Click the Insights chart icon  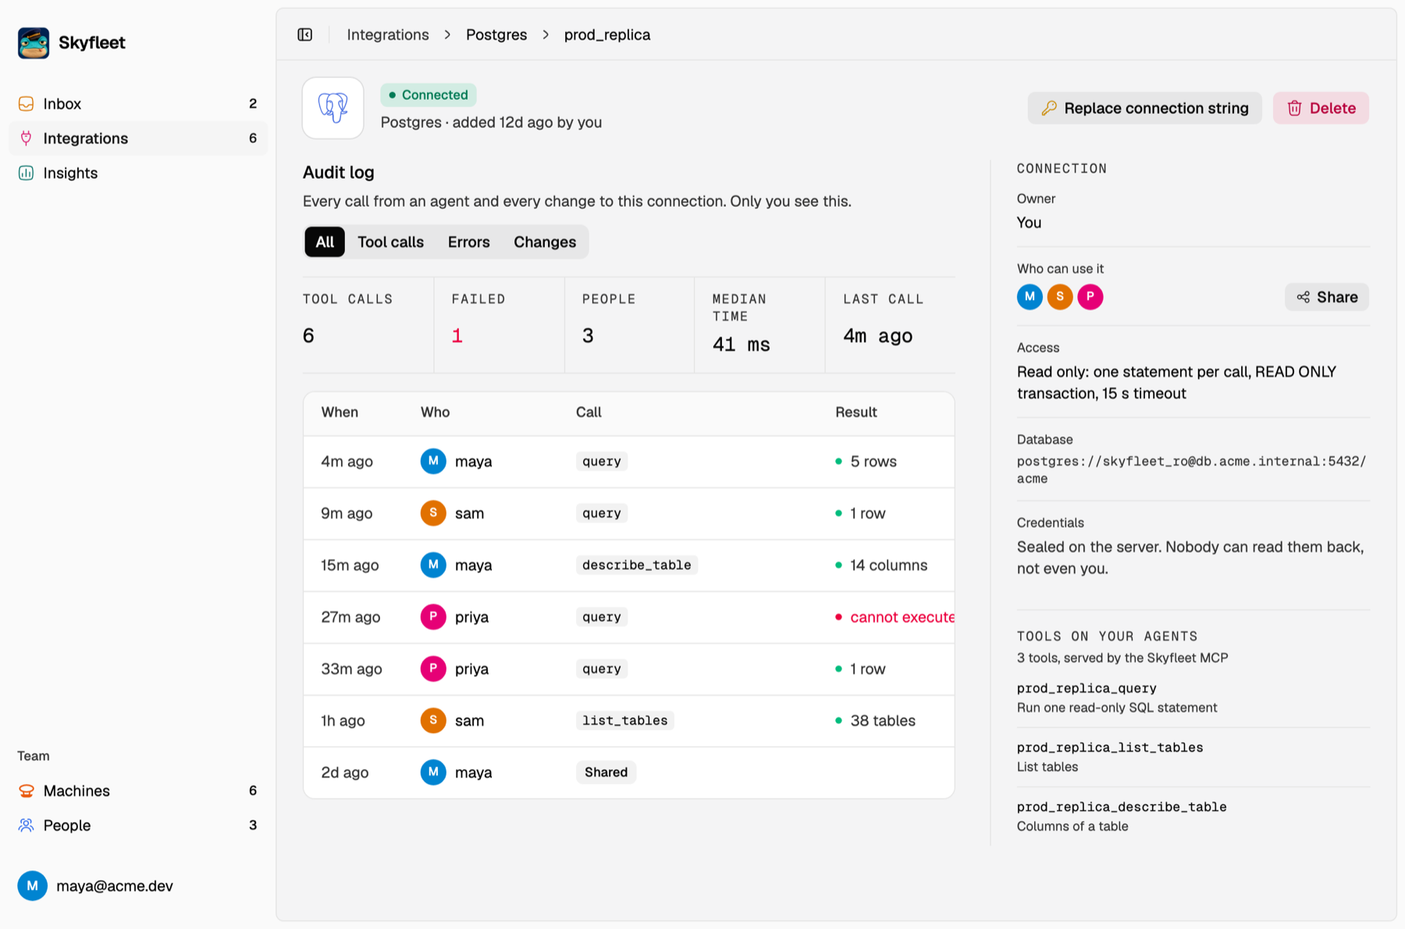click(x=26, y=173)
